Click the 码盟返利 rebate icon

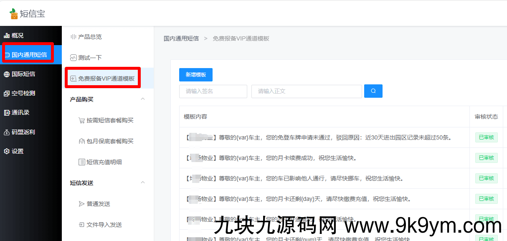pyautogui.click(x=6, y=132)
